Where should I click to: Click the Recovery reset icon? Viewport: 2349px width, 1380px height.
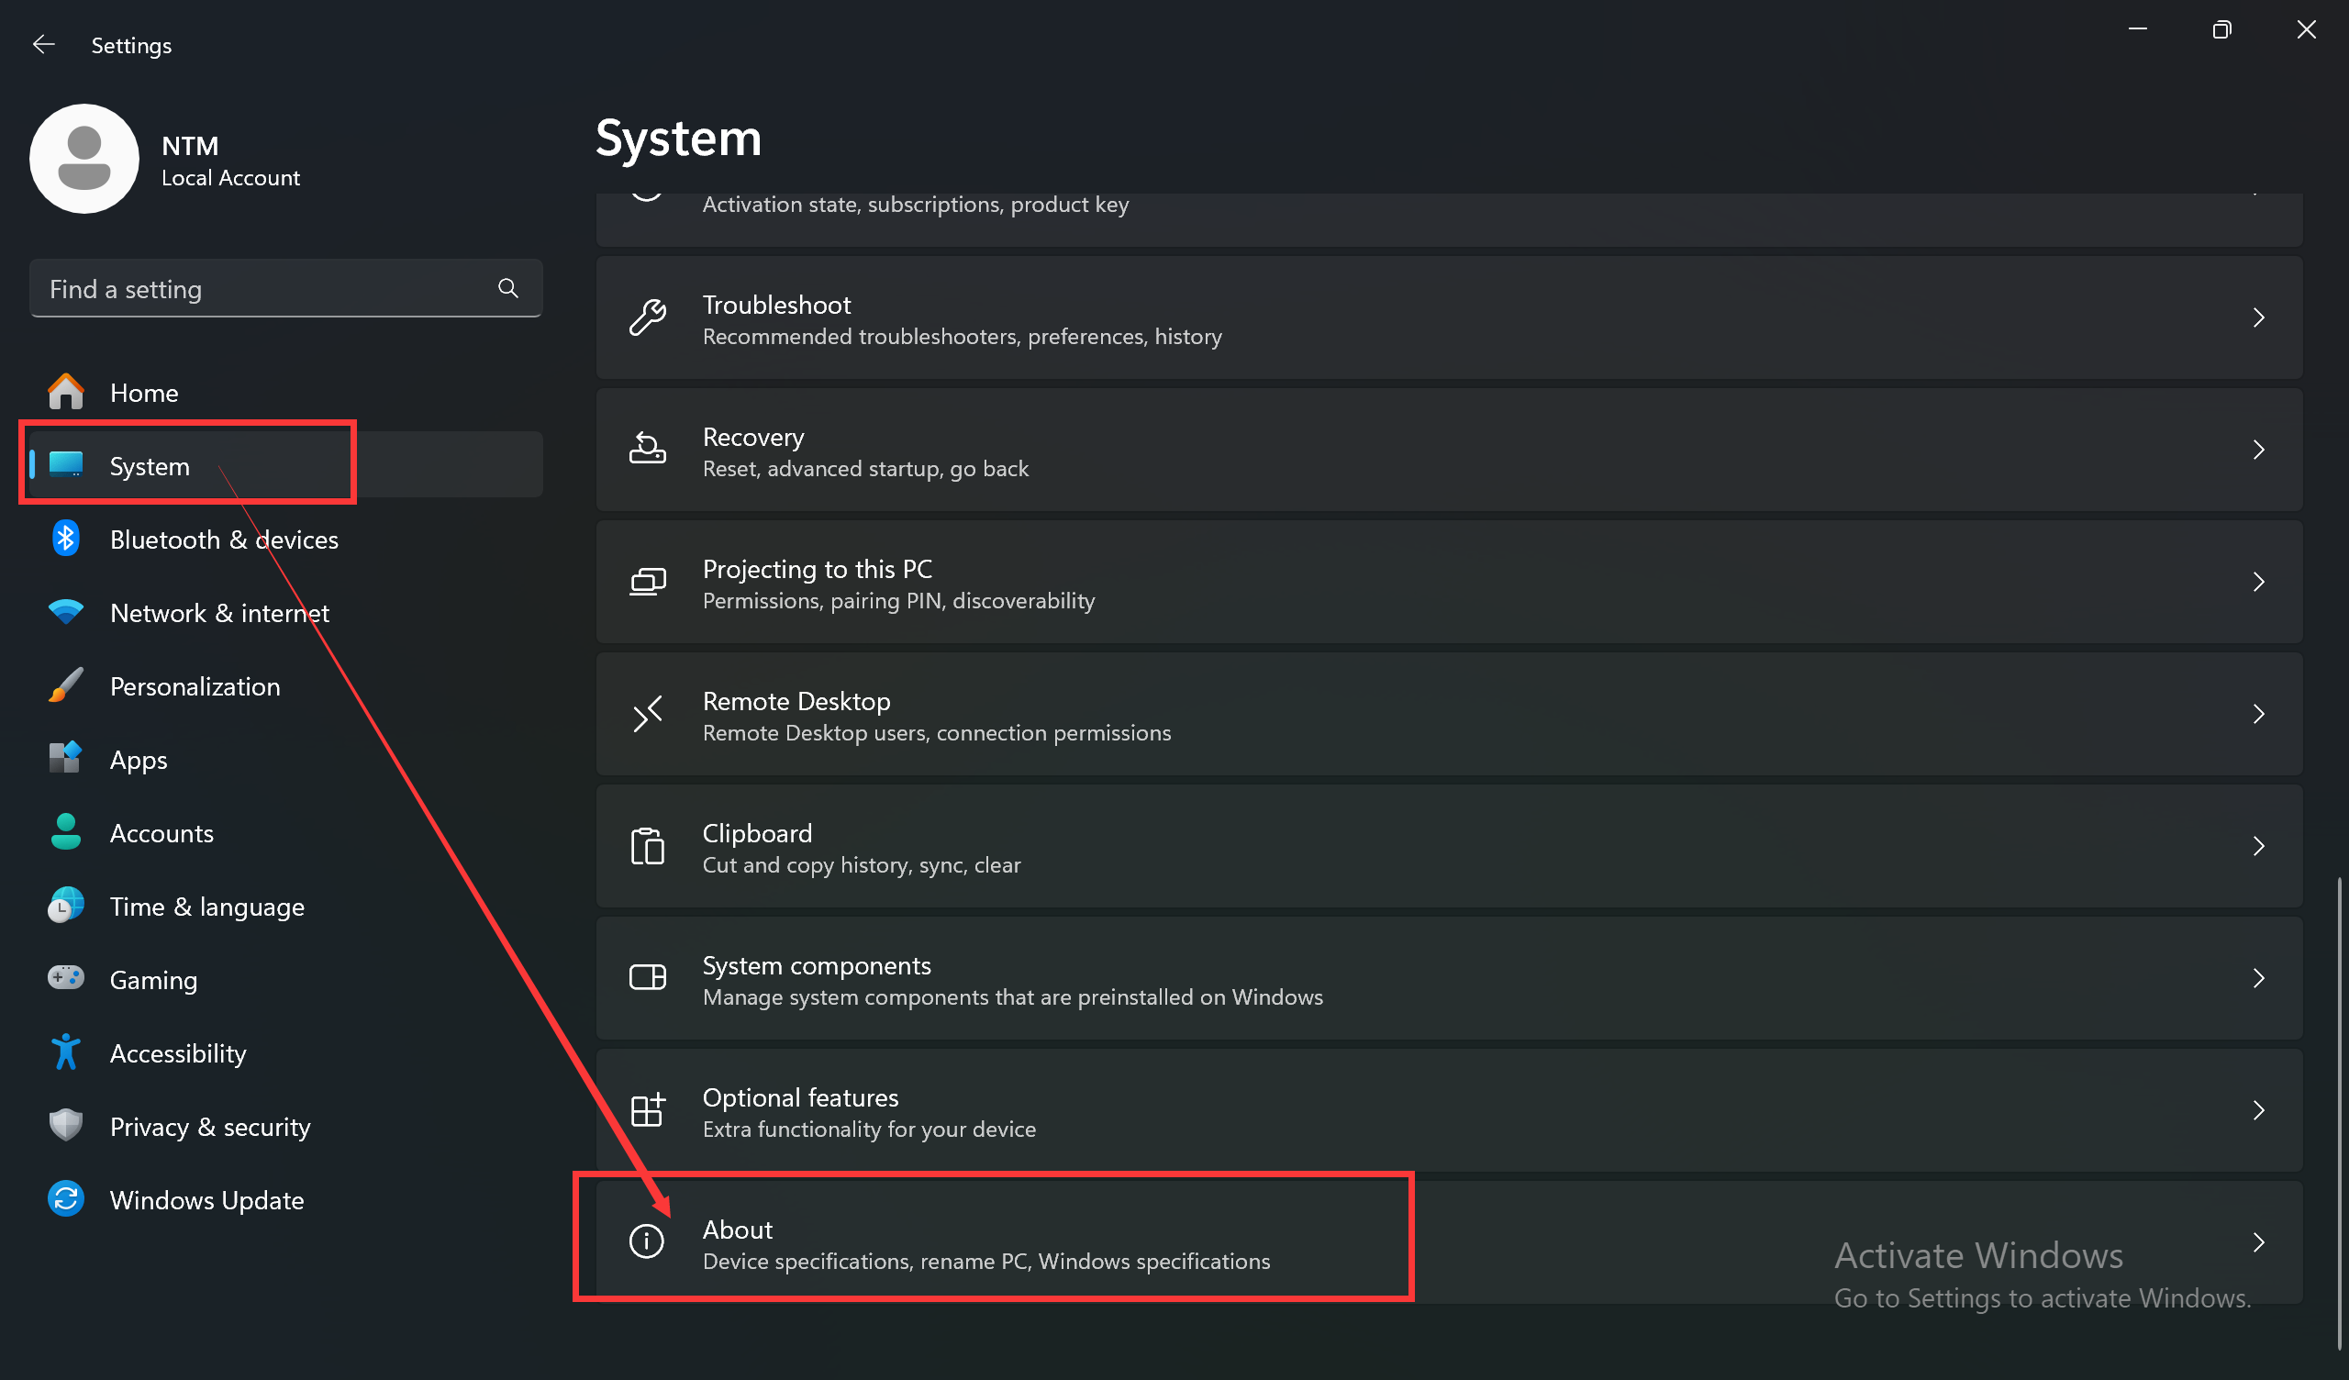click(x=648, y=450)
